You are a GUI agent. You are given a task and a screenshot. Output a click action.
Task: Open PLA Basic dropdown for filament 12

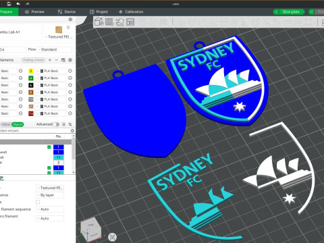tap(51, 107)
